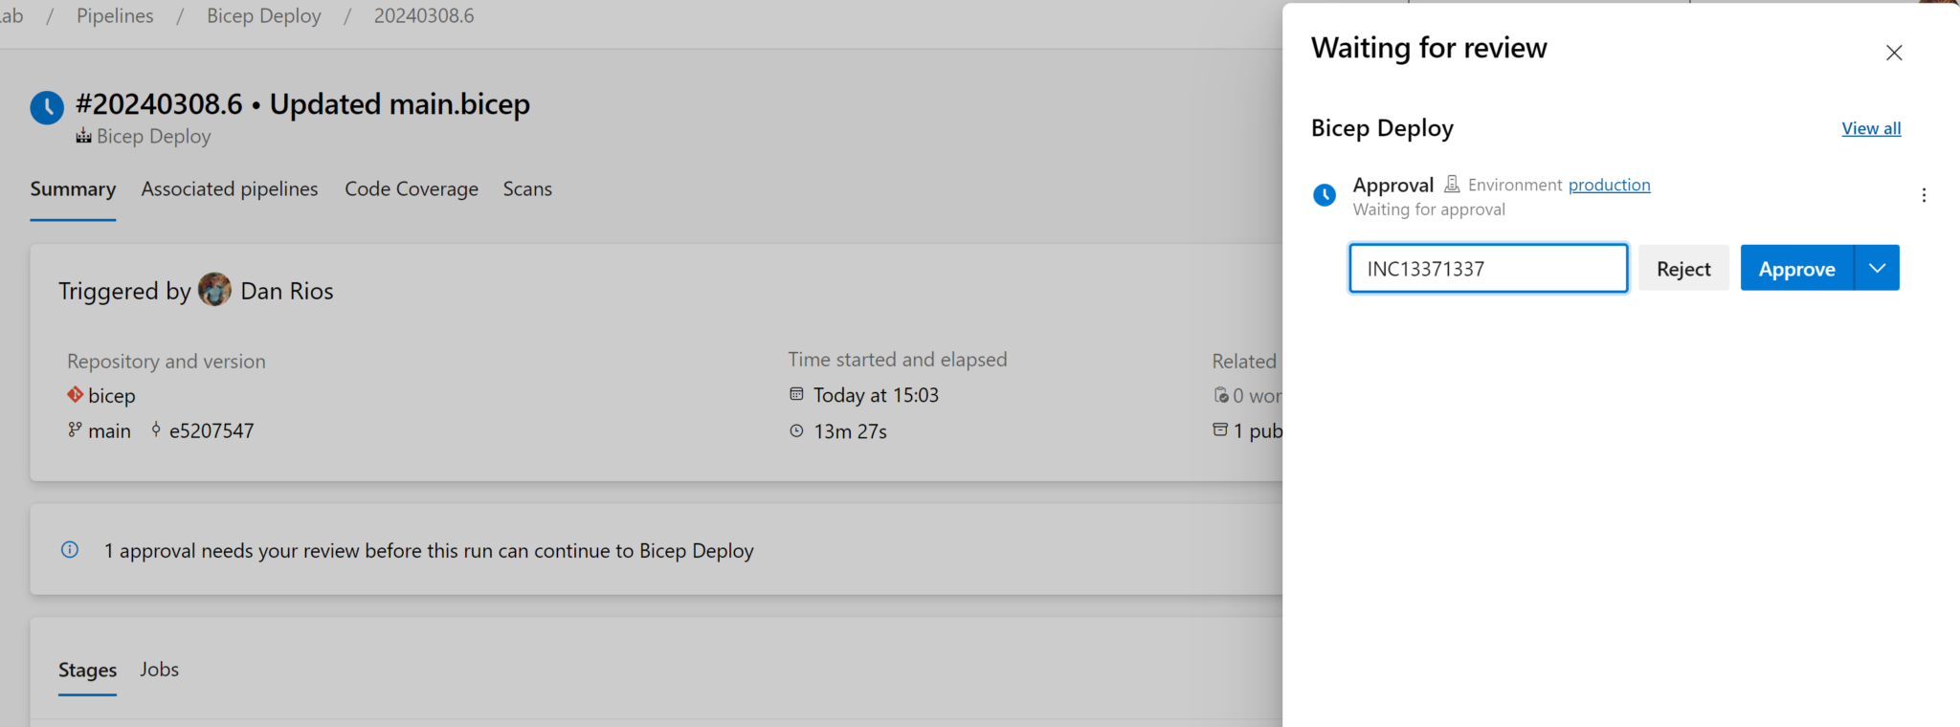
Task: Click the run status clock icon
Action: (47, 108)
